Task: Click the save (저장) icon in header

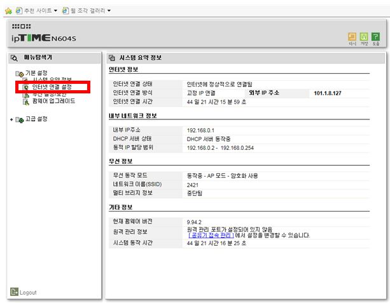Action: [364, 37]
